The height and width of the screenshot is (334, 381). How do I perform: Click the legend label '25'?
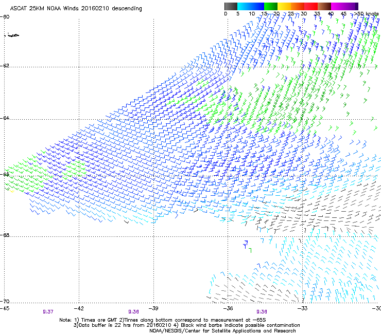(x=291, y=14)
